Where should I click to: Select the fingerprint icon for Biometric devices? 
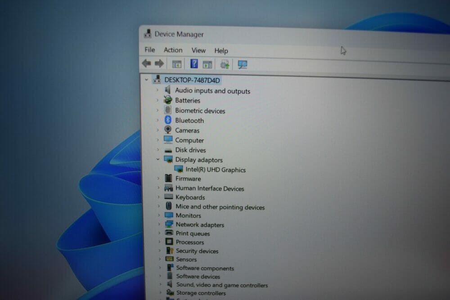pyautogui.click(x=168, y=110)
